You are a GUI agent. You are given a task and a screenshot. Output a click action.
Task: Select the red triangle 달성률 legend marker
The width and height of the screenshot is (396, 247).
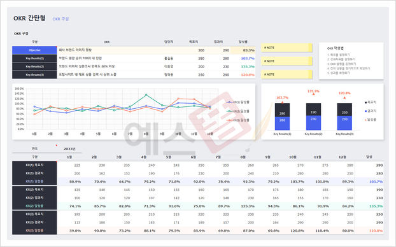(365, 120)
